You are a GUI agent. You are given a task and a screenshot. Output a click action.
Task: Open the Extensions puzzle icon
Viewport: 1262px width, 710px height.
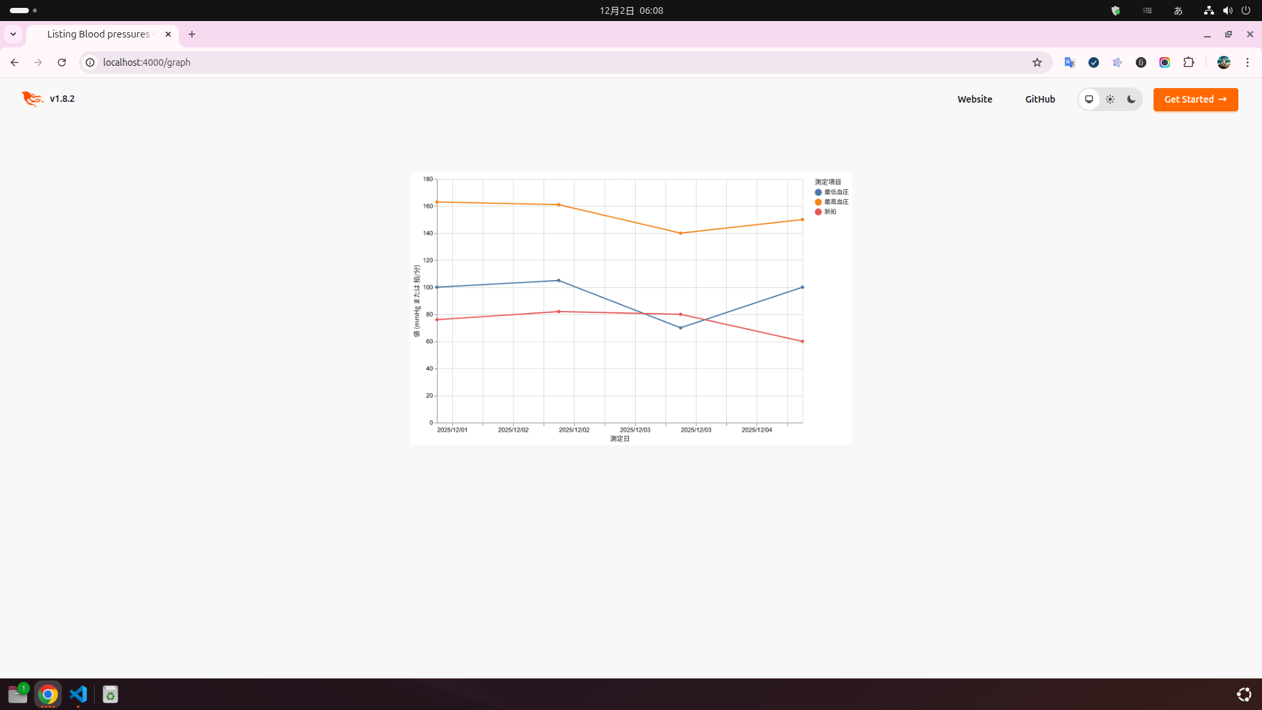click(1188, 62)
